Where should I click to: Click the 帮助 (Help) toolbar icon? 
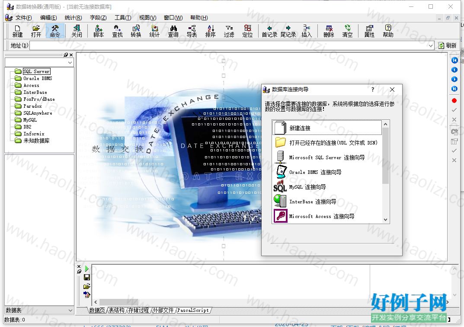(x=388, y=31)
